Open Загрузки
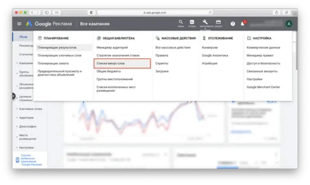Viewport: 310px width, 185px height. (162, 71)
